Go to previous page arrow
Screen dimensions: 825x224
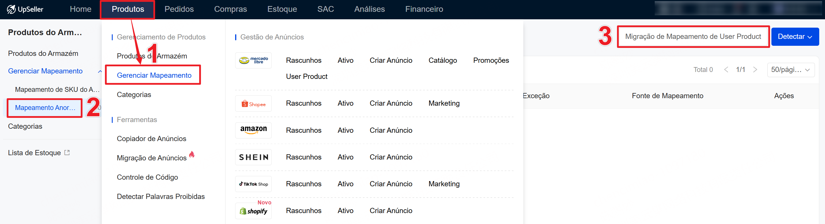726,70
